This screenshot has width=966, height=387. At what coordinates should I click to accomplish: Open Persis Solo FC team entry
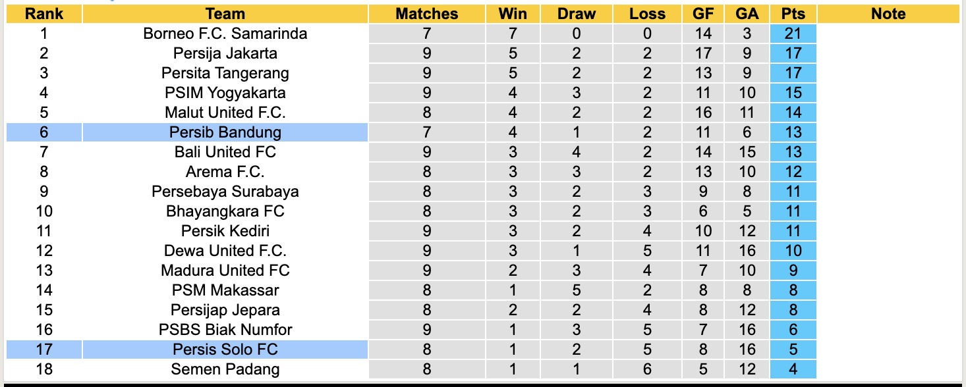(x=225, y=349)
